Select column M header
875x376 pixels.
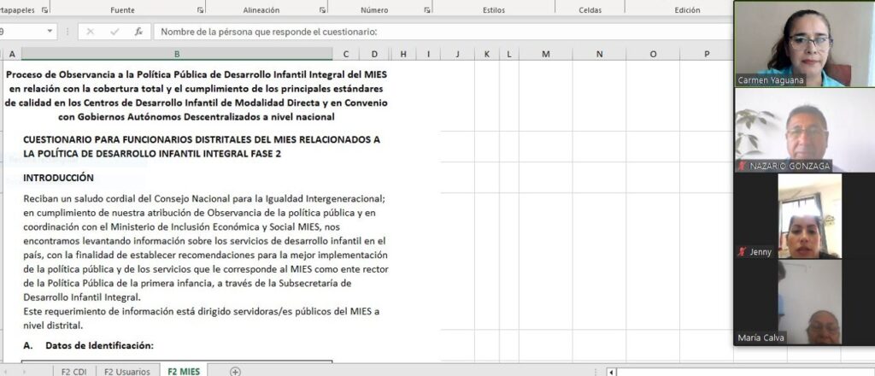point(545,54)
